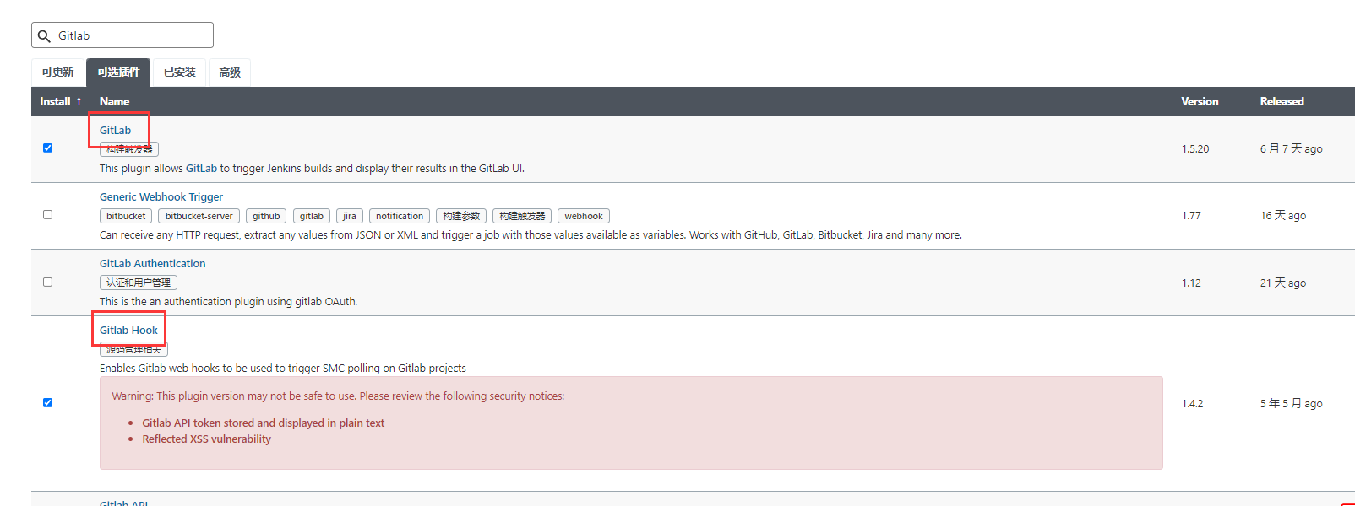Screen dimensions: 1355x506
Task: Click the 'authentication plugin using gitlab OAuth' description
Action: point(228,302)
